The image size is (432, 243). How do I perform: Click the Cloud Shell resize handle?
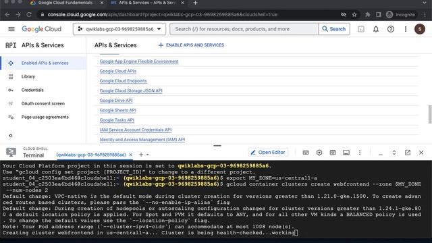pyautogui.click(x=217, y=146)
